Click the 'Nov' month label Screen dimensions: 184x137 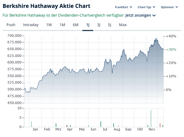(x=152, y=129)
